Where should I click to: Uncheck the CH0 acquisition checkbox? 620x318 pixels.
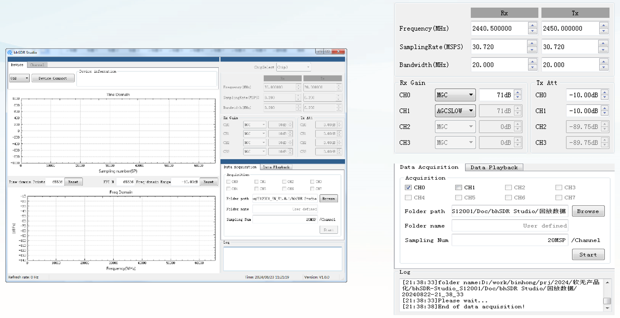pos(408,187)
